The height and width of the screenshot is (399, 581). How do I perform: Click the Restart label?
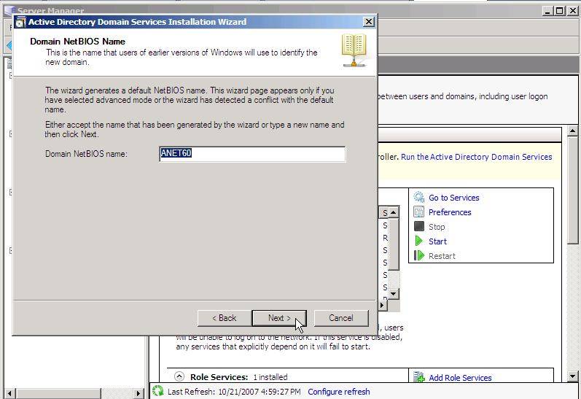tap(442, 256)
